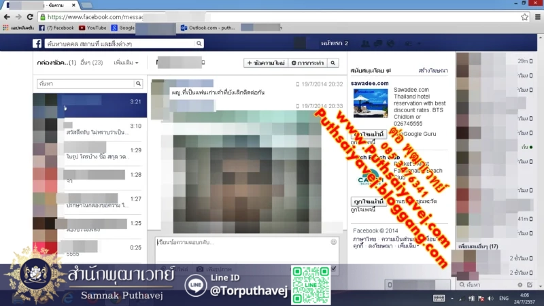Switch to the 'อื่นๆ (23)' messages tab
This screenshot has height=306, width=544.
tap(91, 63)
